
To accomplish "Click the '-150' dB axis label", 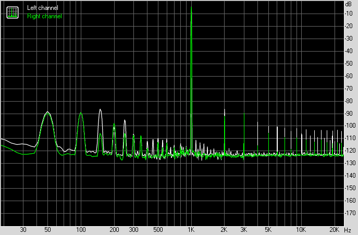I will tap(351, 188).
